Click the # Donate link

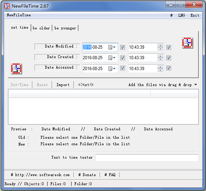point(87,175)
